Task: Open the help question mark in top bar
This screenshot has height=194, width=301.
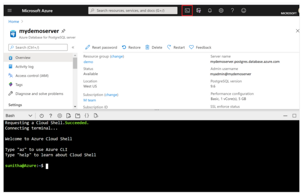Action: click(x=232, y=11)
